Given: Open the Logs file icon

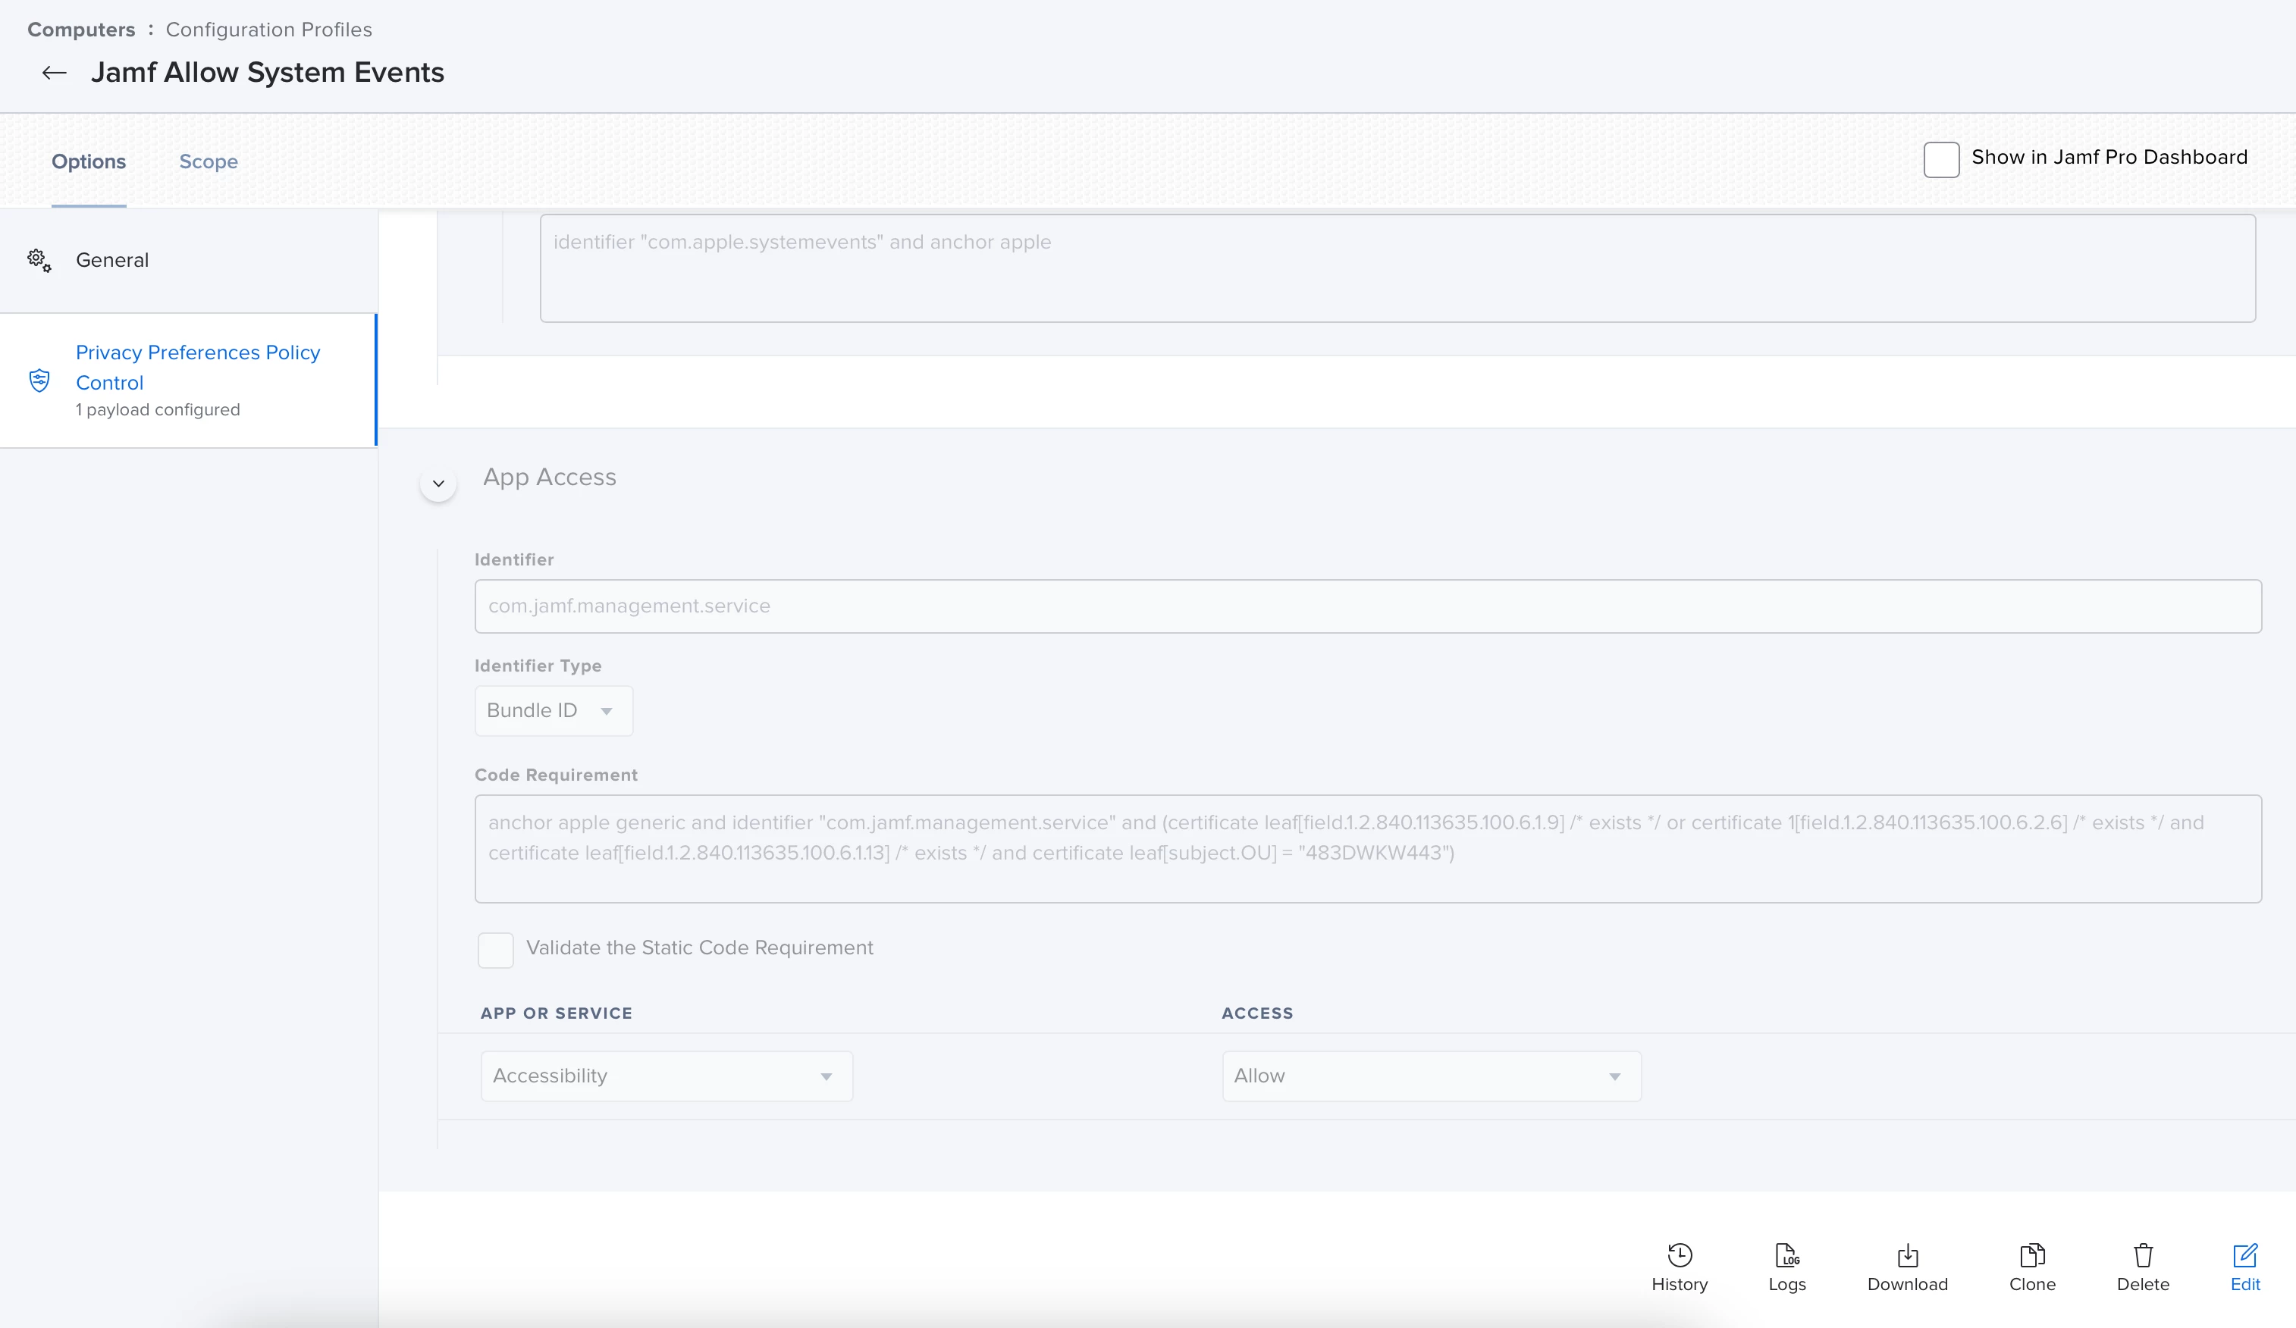Looking at the screenshot, I should 1786,1255.
